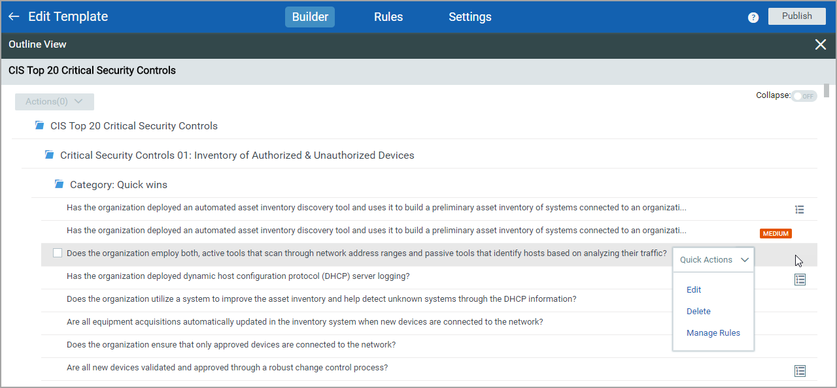Close the Outline View panel
This screenshot has width=837, height=388.
pos(821,44)
